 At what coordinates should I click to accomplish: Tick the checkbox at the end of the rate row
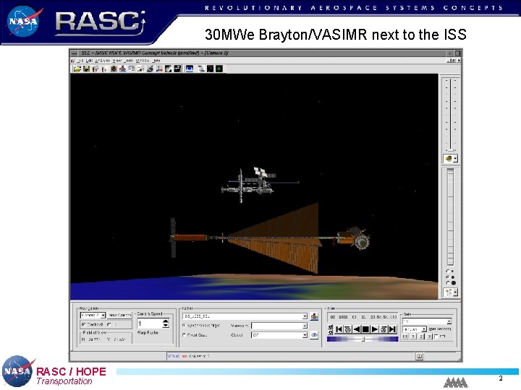pos(436,337)
